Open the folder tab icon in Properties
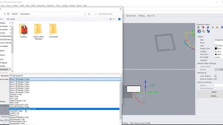 [217, 27]
